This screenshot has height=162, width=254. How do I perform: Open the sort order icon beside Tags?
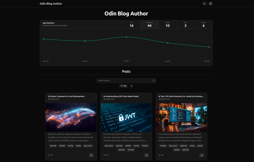click(x=131, y=86)
